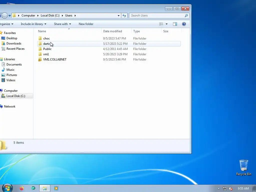Select Favorites in navigation pane
Viewport: 256px width, 192px height.
point(10,33)
